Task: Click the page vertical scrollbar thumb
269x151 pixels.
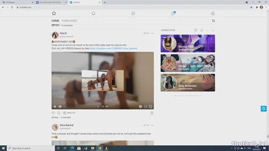Action: pos(268,136)
